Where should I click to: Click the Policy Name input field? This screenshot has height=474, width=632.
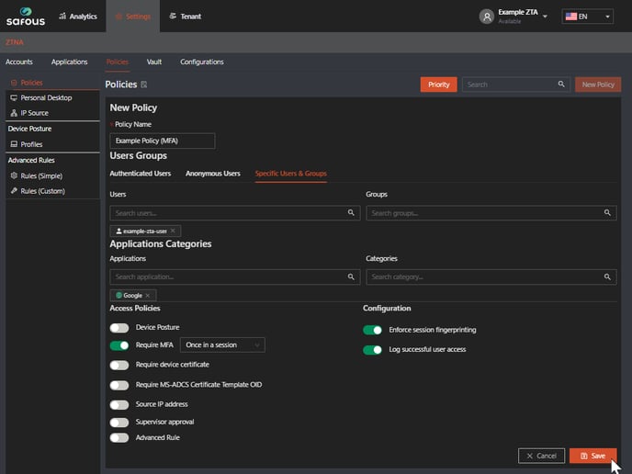click(162, 141)
